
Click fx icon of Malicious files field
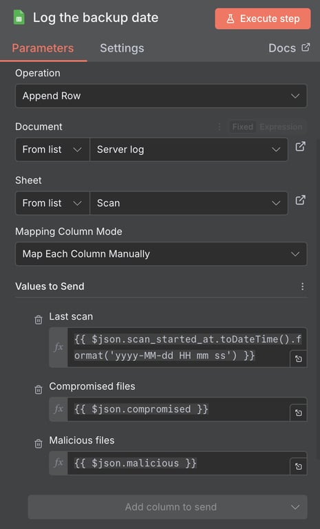point(58,463)
